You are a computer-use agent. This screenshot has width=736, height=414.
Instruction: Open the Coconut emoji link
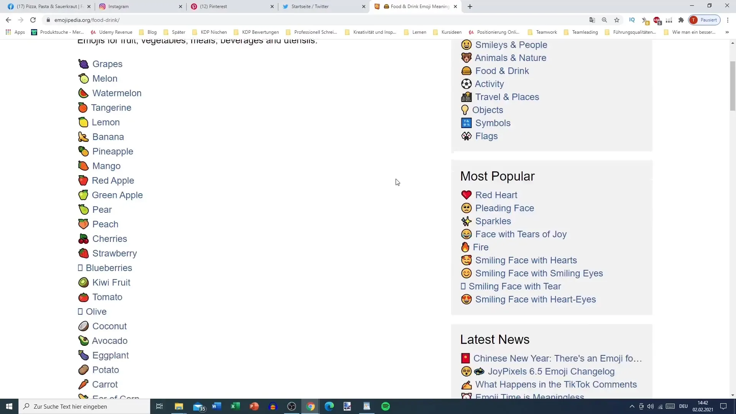click(110, 326)
